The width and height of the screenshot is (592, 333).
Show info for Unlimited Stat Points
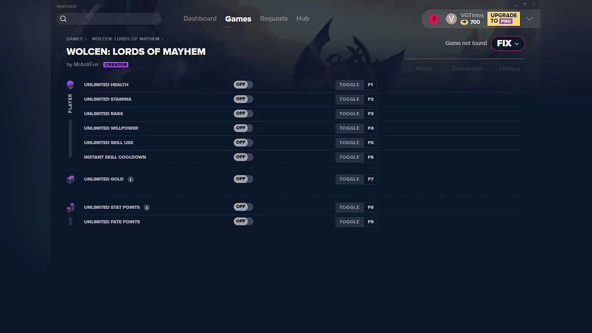pos(147,208)
